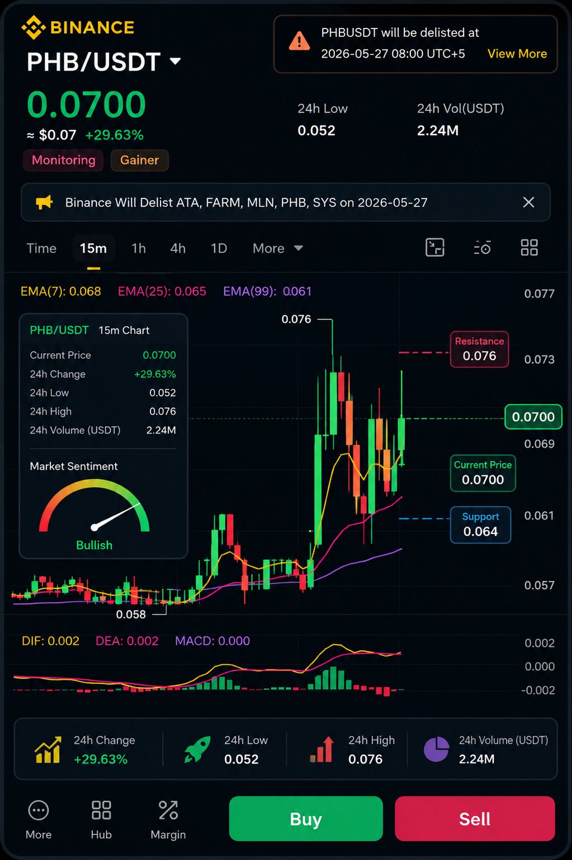Click the MACD: 0.000 indicator label
Screen dimensions: 572x860
[212, 641]
